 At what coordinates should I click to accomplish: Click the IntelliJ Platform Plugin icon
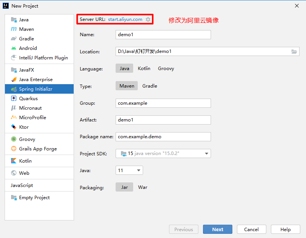point(14,58)
